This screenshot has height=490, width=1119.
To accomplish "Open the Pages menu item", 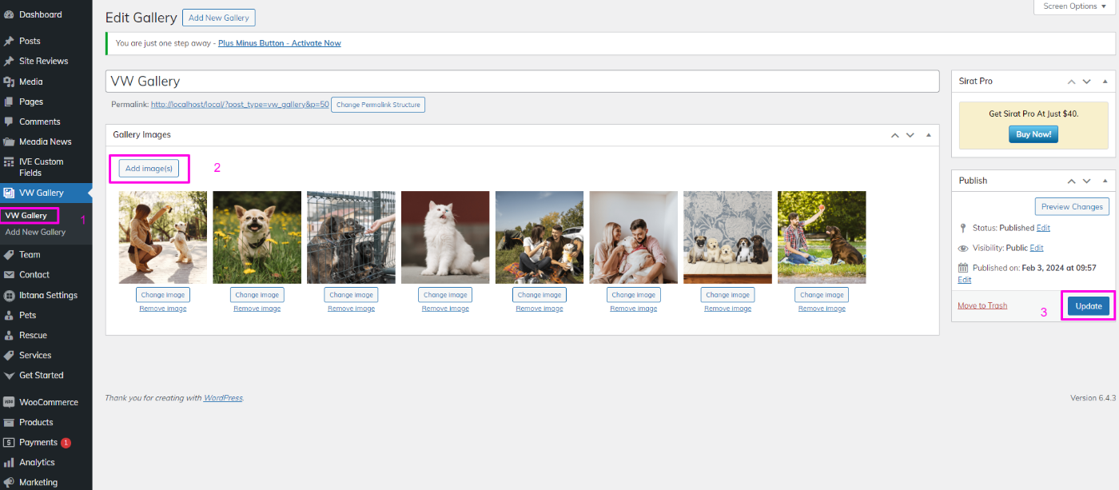I will [31, 102].
